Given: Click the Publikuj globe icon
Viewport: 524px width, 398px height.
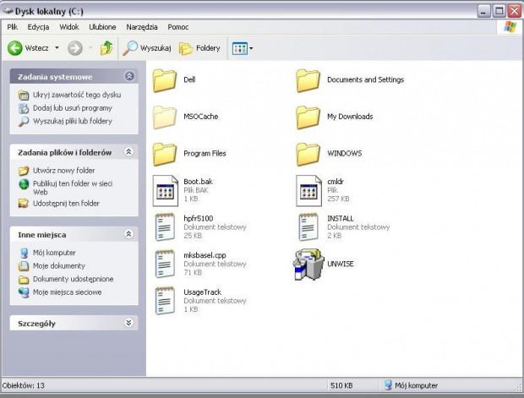Looking at the screenshot, I should click(x=24, y=184).
